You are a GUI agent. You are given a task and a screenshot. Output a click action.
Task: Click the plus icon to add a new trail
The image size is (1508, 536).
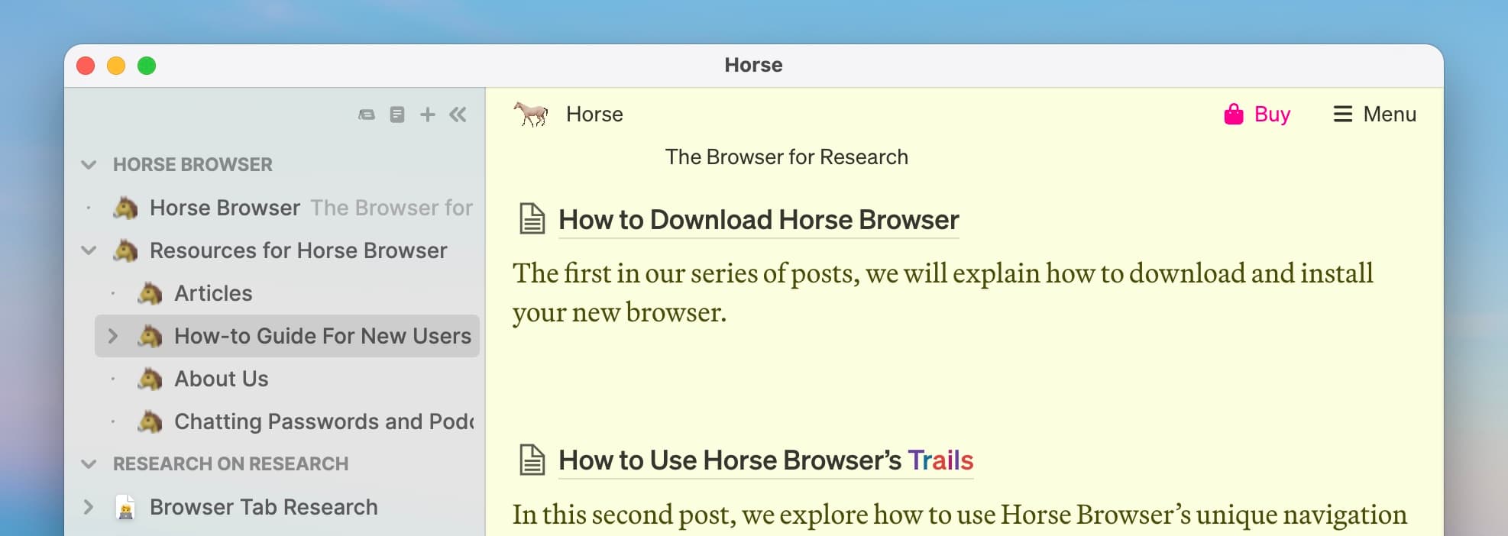tap(428, 115)
